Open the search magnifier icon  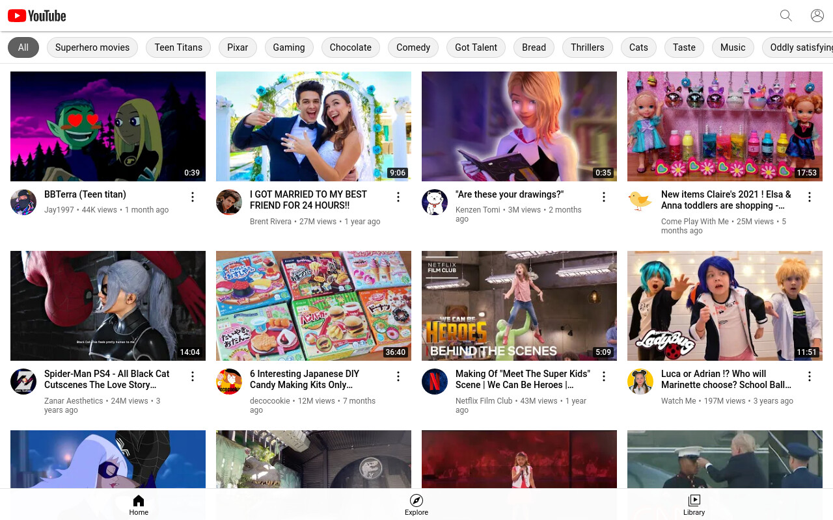(x=786, y=16)
